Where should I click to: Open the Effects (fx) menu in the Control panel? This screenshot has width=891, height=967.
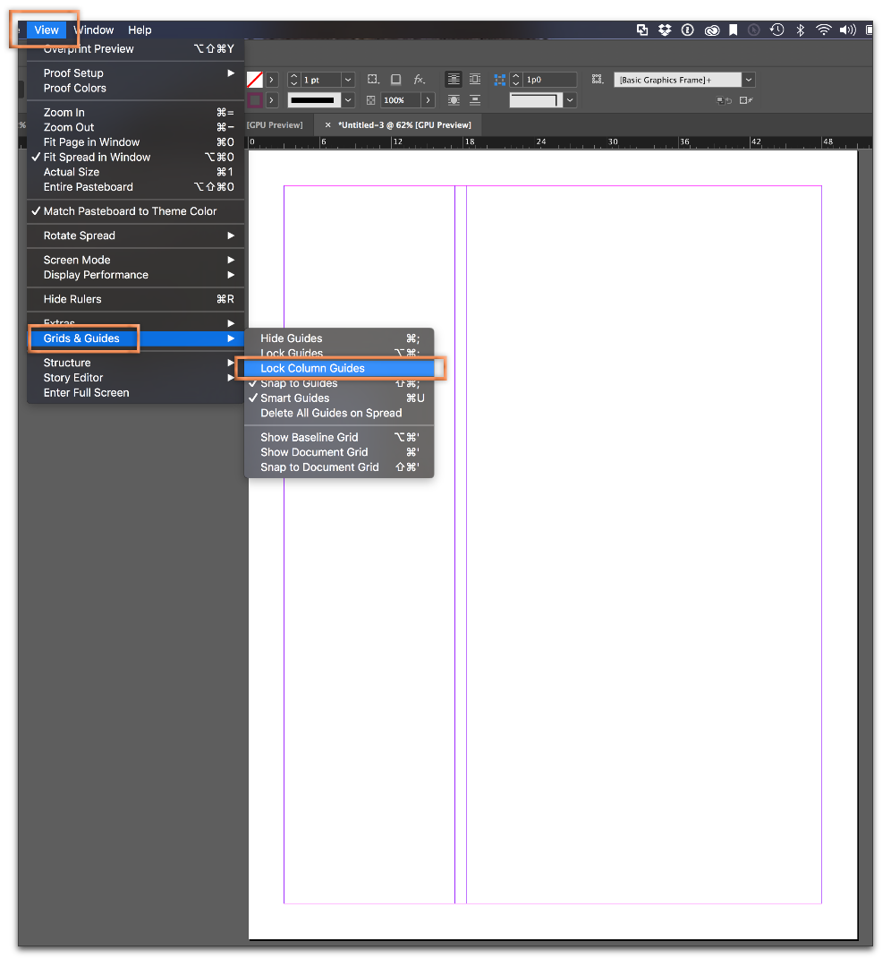click(419, 80)
